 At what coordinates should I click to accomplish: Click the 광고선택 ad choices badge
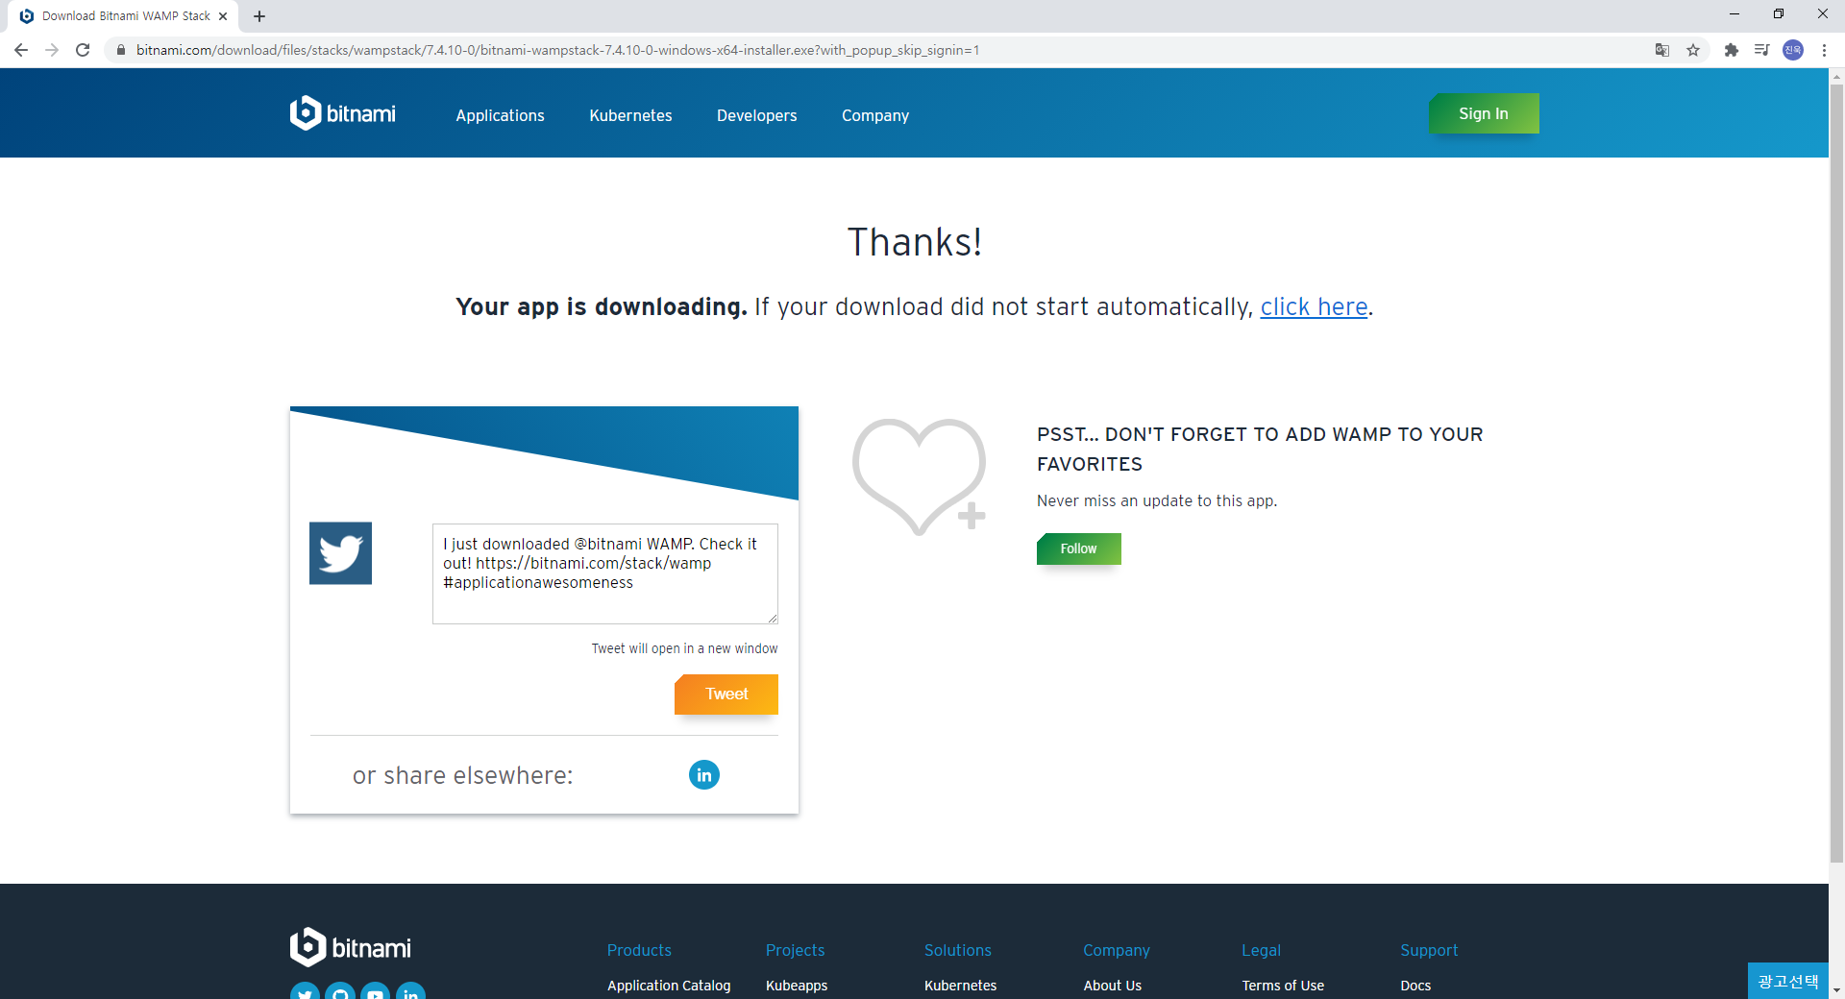tap(1787, 981)
